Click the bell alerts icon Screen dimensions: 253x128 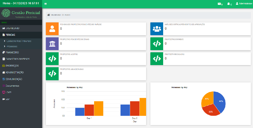[228, 4]
